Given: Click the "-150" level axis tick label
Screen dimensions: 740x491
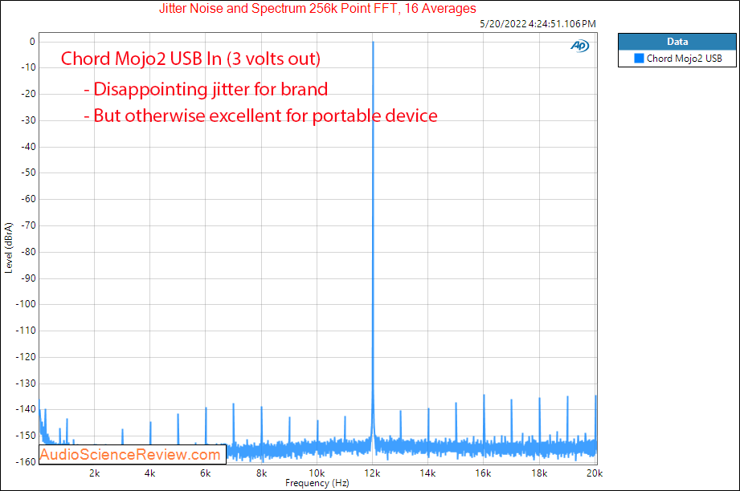Looking at the screenshot, I should [x=26, y=436].
